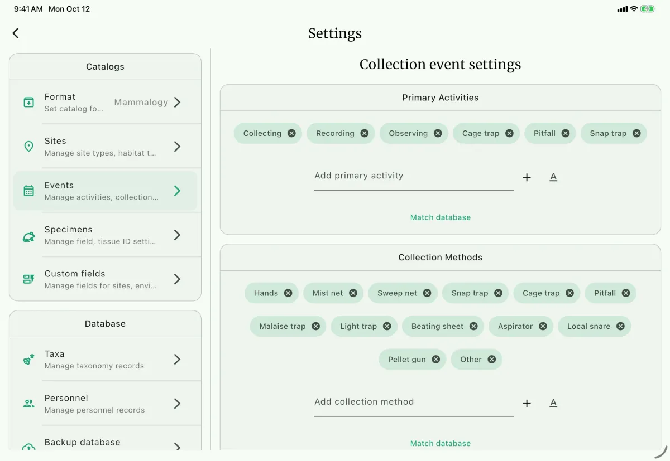The height and width of the screenshot is (461, 670).
Task: Focus the Add primary activity field
Action: tap(414, 176)
